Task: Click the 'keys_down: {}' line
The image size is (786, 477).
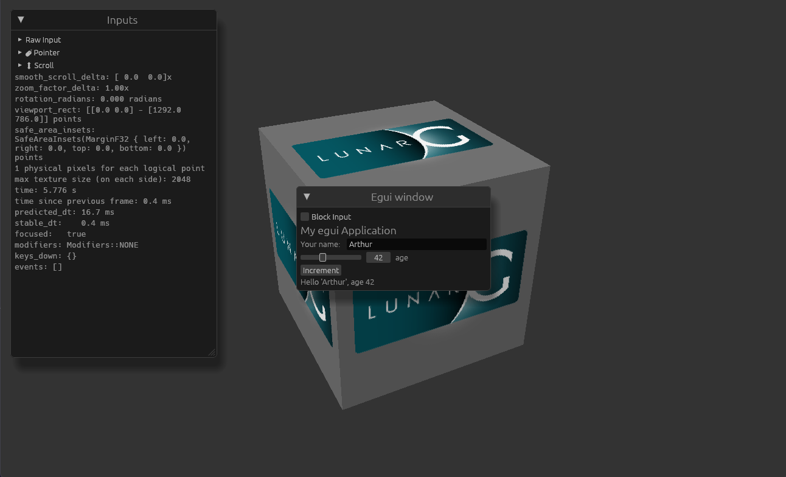Action: click(46, 256)
